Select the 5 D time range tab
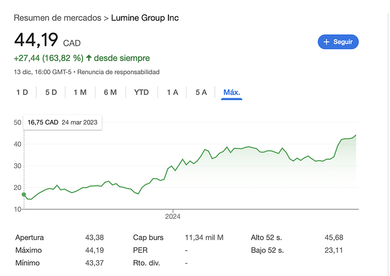 click(51, 92)
